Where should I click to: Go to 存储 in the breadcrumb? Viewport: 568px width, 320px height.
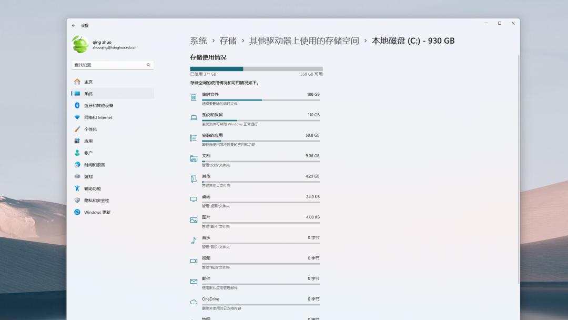pyautogui.click(x=228, y=41)
